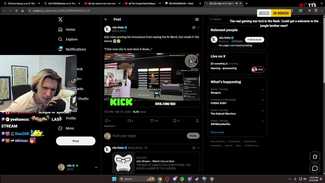Open #WWEonNetflix trending topic

pyautogui.click(x=220, y=124)
